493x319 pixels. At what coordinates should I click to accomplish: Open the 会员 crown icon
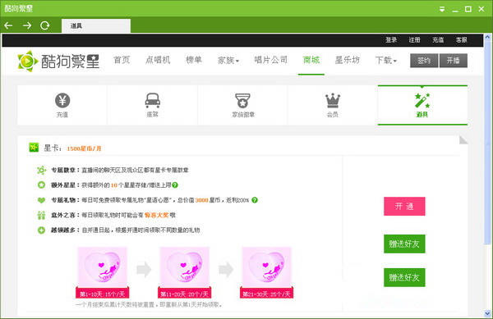(x=333, y=100)
